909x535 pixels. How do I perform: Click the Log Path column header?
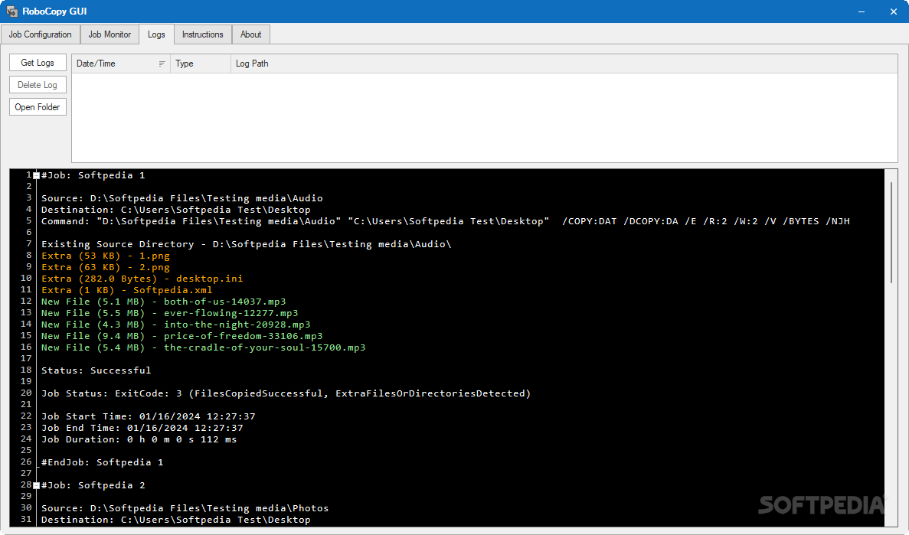tap(564, 64)
